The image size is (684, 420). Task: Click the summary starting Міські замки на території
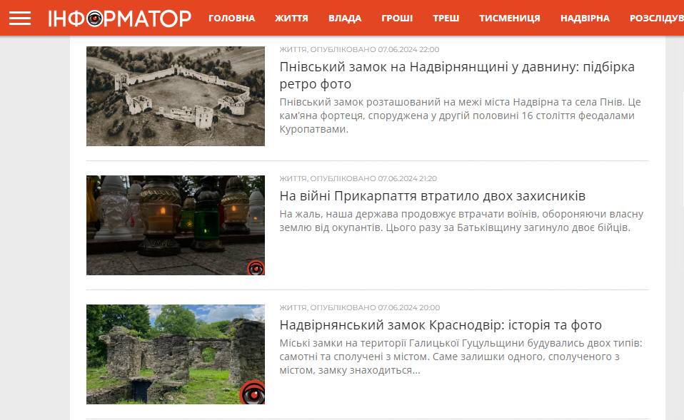461,357
